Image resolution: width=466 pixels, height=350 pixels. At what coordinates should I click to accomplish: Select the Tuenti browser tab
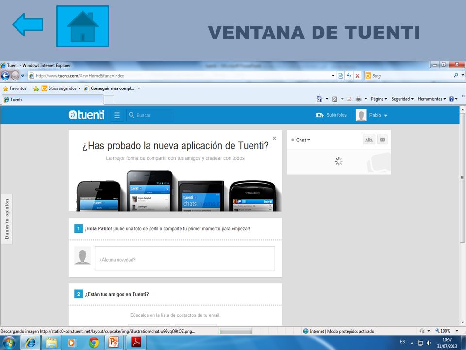click(52, 99)
